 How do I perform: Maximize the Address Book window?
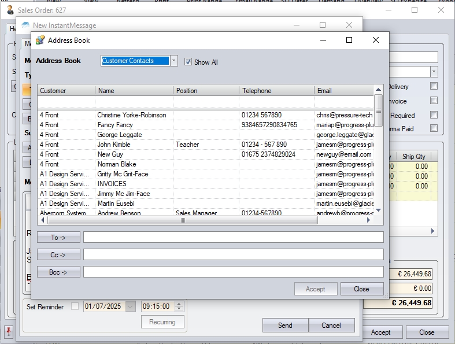(x=349, y=40)
